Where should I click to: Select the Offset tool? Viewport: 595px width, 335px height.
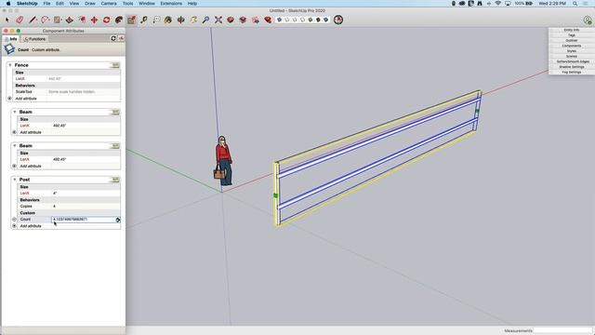(x=82, y=20)
